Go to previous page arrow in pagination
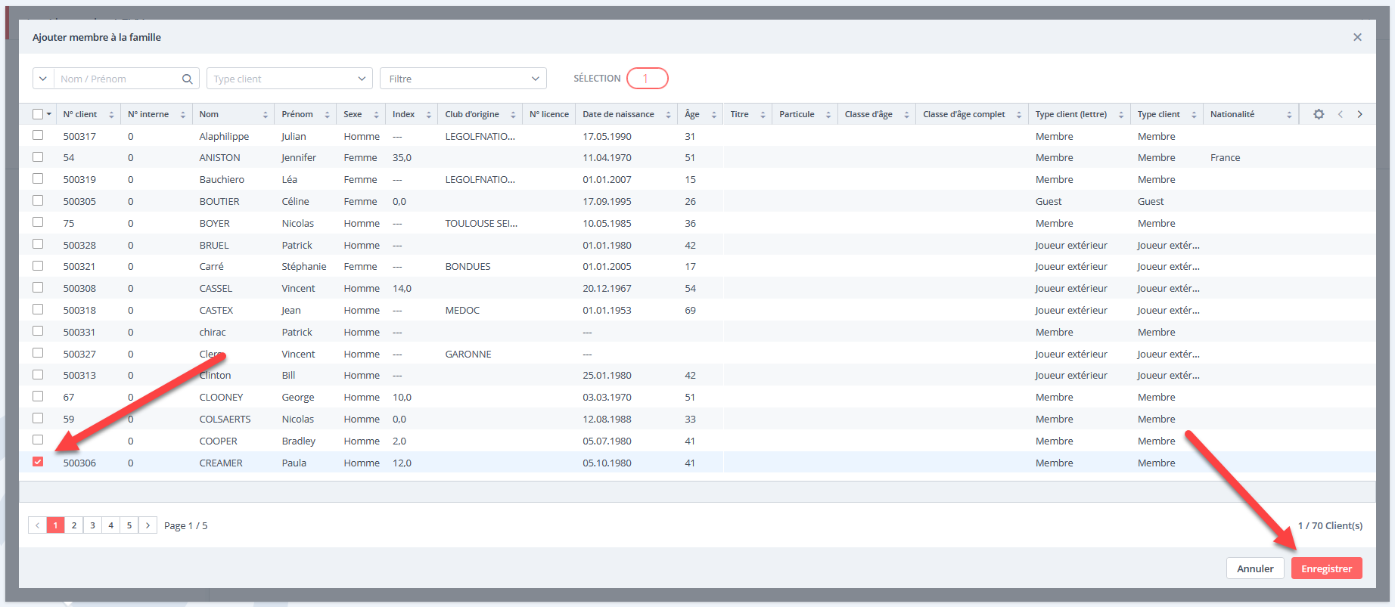 click(37, 525)
